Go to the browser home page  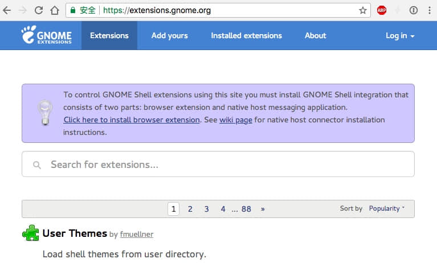click(x=54, y=10)
